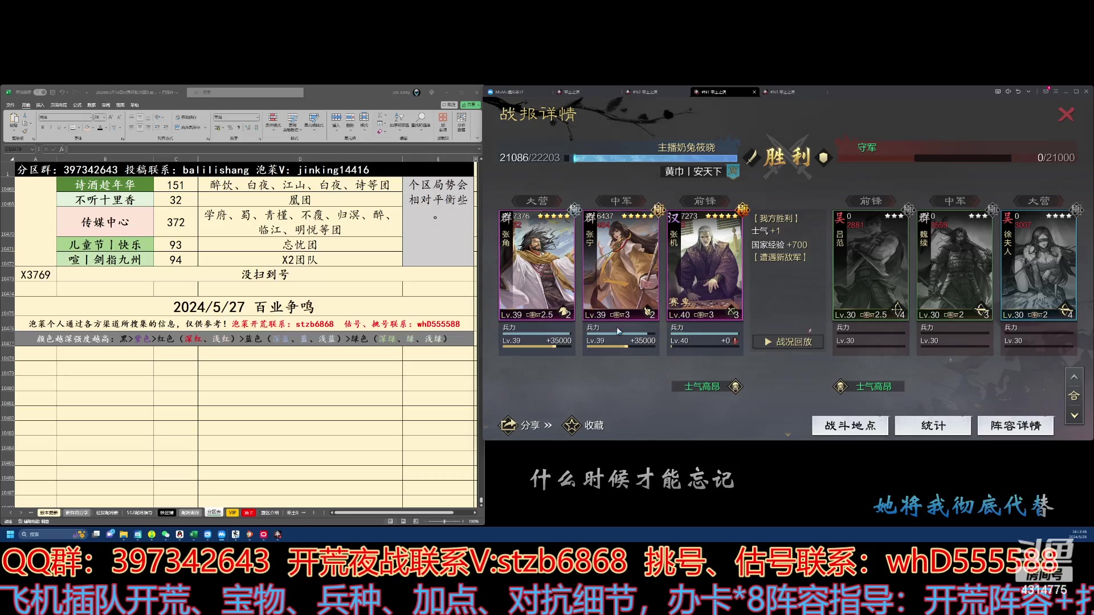Close the battle report with red X
Viewport: 1094px width, 615px height.
(1066, 114)
